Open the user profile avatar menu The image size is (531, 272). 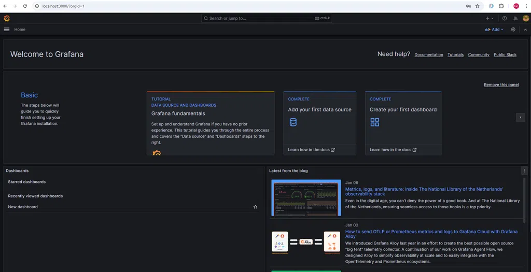click(526, 18)
